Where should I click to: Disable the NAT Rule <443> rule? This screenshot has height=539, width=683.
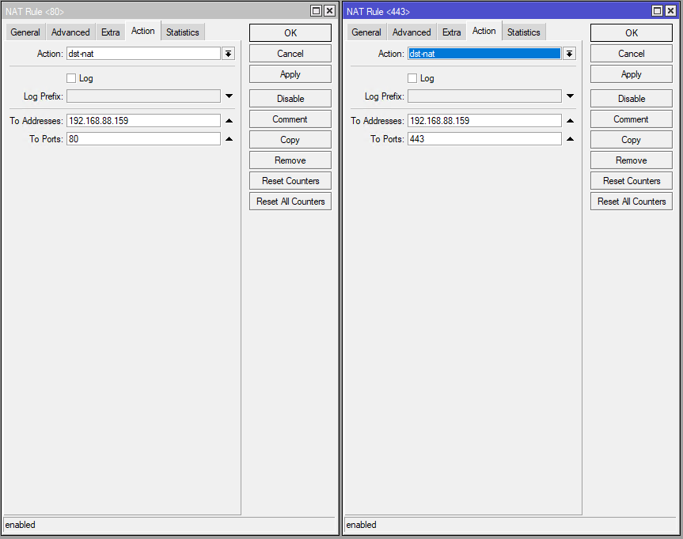coord(632,99)
